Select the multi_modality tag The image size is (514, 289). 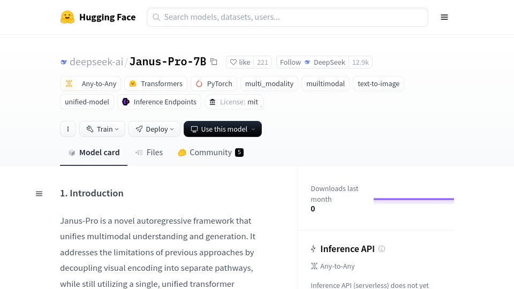click(x=269, y=83)
